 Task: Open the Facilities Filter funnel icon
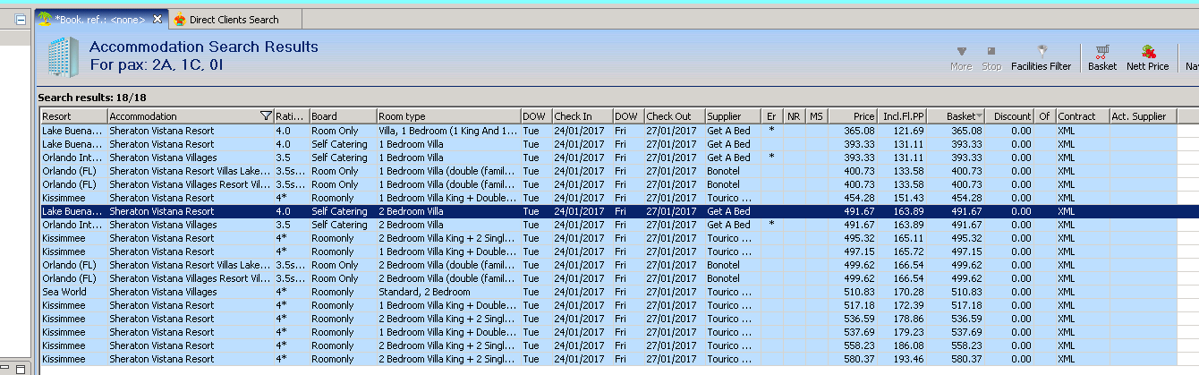click(1042, 52)
